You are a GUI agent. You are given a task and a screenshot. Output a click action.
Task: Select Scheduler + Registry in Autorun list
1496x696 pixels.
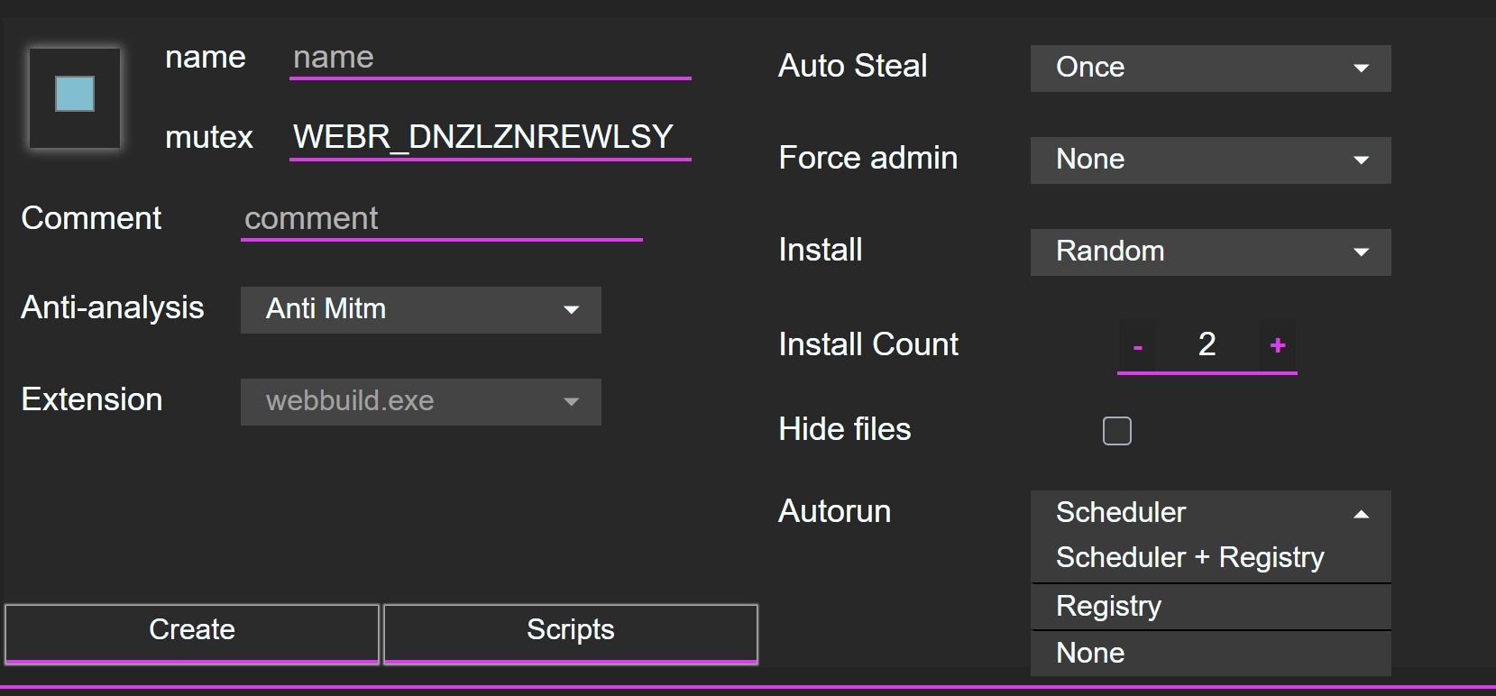pyautogui.click(x=1189, y=558)
